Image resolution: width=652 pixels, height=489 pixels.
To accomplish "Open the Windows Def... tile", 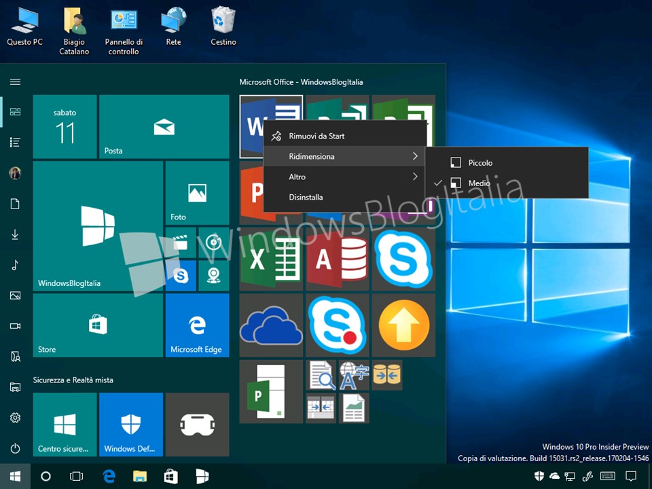I will tap(131, 424).
